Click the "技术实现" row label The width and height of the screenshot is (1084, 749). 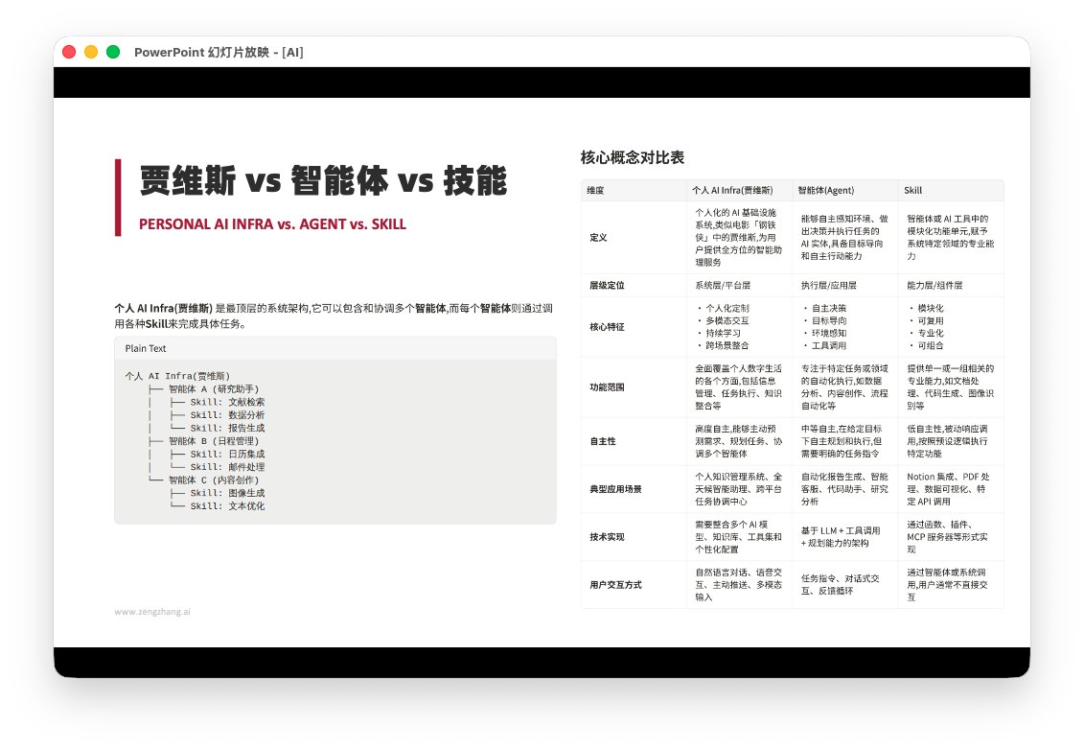click(607, 537)
